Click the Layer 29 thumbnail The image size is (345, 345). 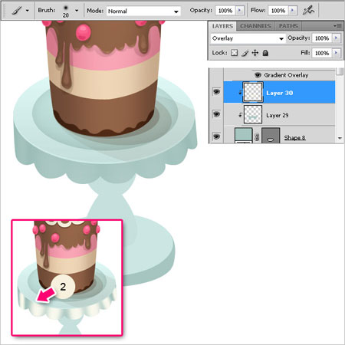point(253,114)
